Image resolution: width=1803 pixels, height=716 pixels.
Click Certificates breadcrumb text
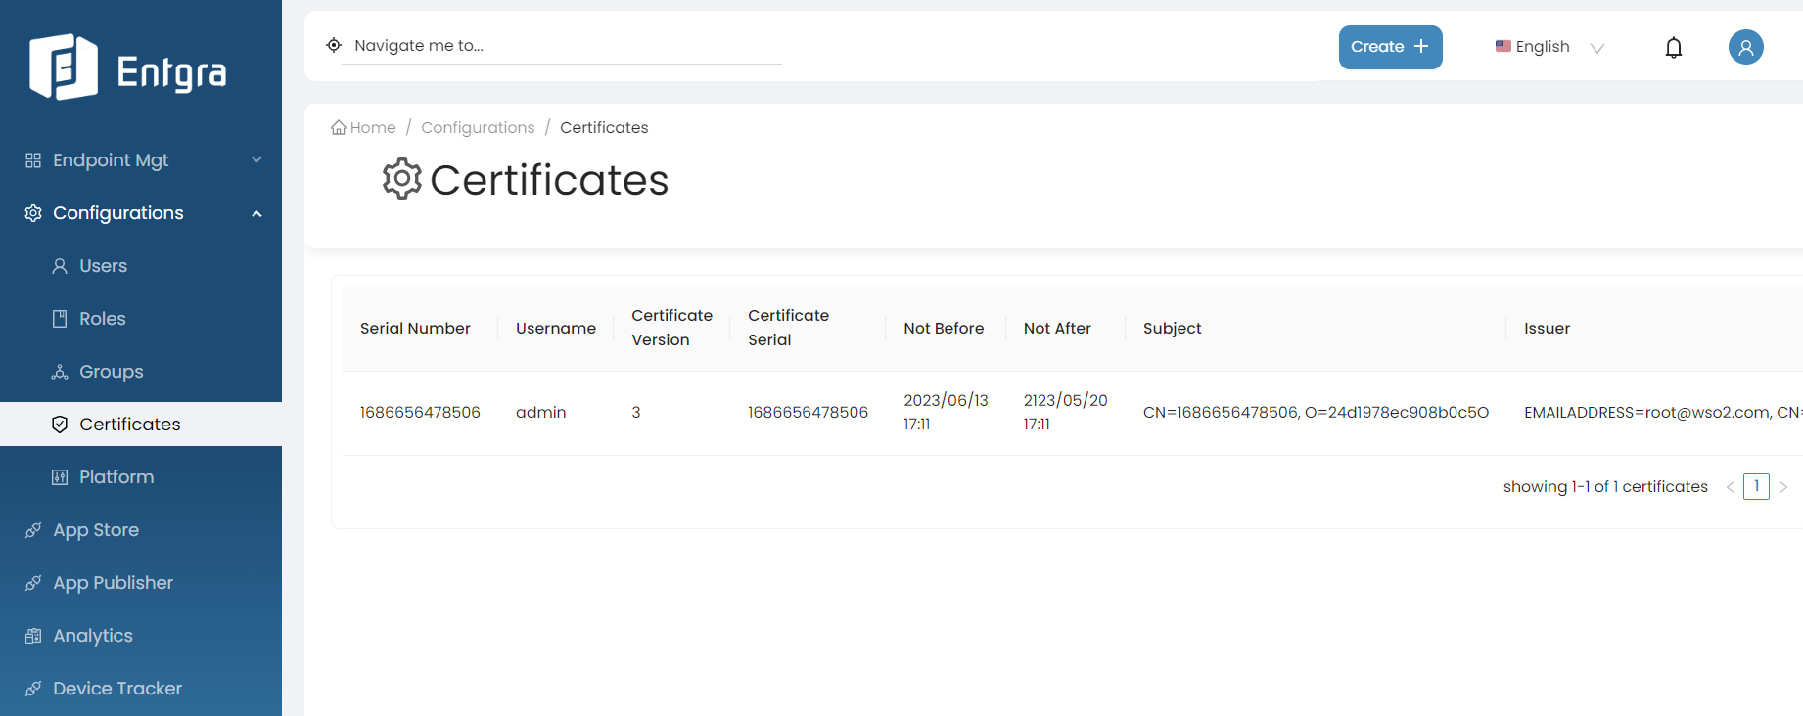click(604, 127)
